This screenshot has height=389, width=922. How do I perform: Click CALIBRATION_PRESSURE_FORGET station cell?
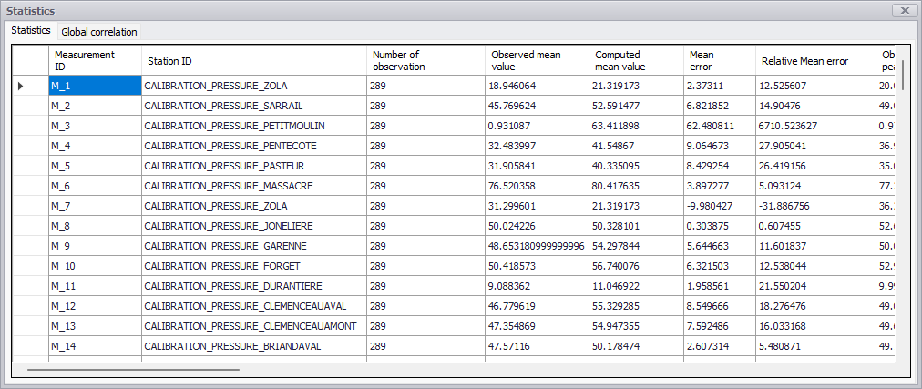coord(254,266)
